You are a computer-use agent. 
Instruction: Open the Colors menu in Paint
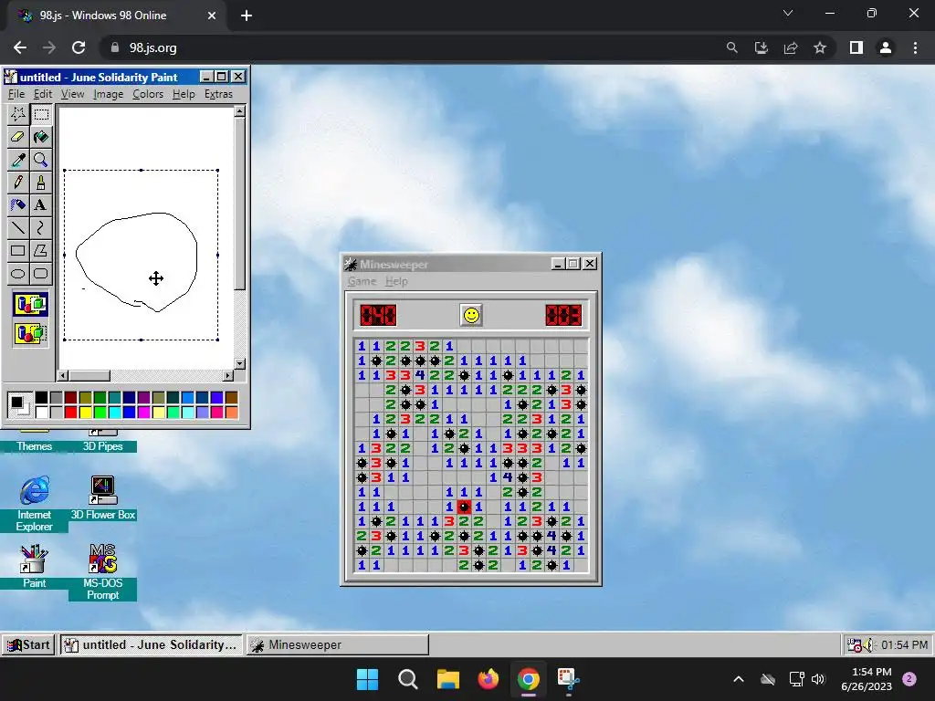click(148, 94)
